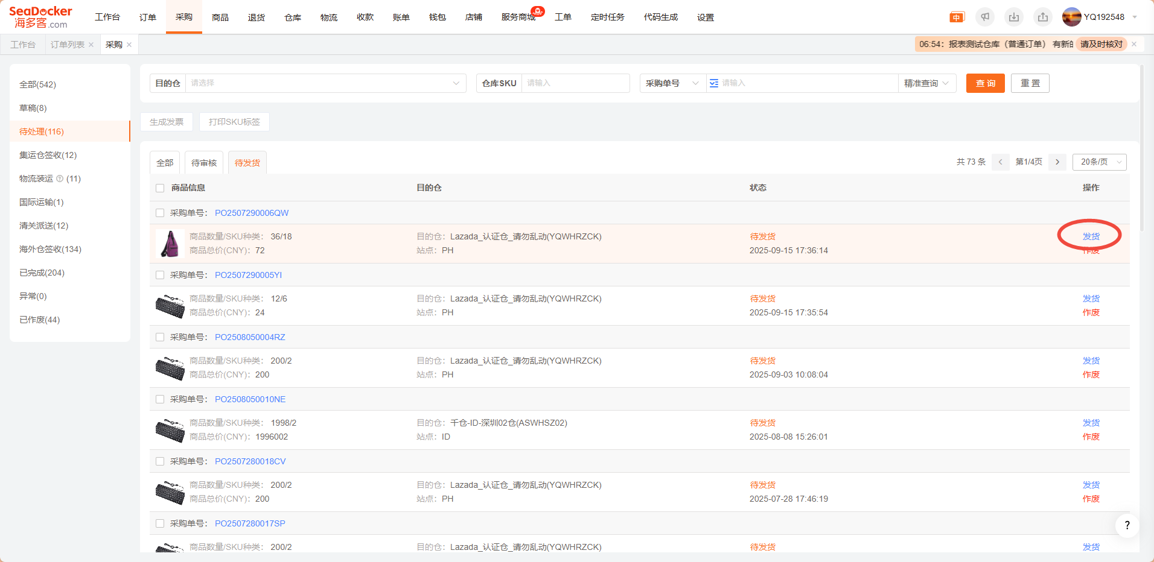This screenshot has height=562, width=1154.
Task: Go to next page arrow
Action: (x=1057, y=162)
